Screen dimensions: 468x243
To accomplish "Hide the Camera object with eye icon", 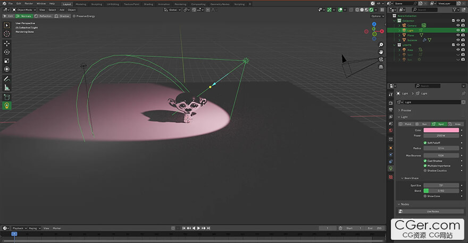I will tap(457, 25).
